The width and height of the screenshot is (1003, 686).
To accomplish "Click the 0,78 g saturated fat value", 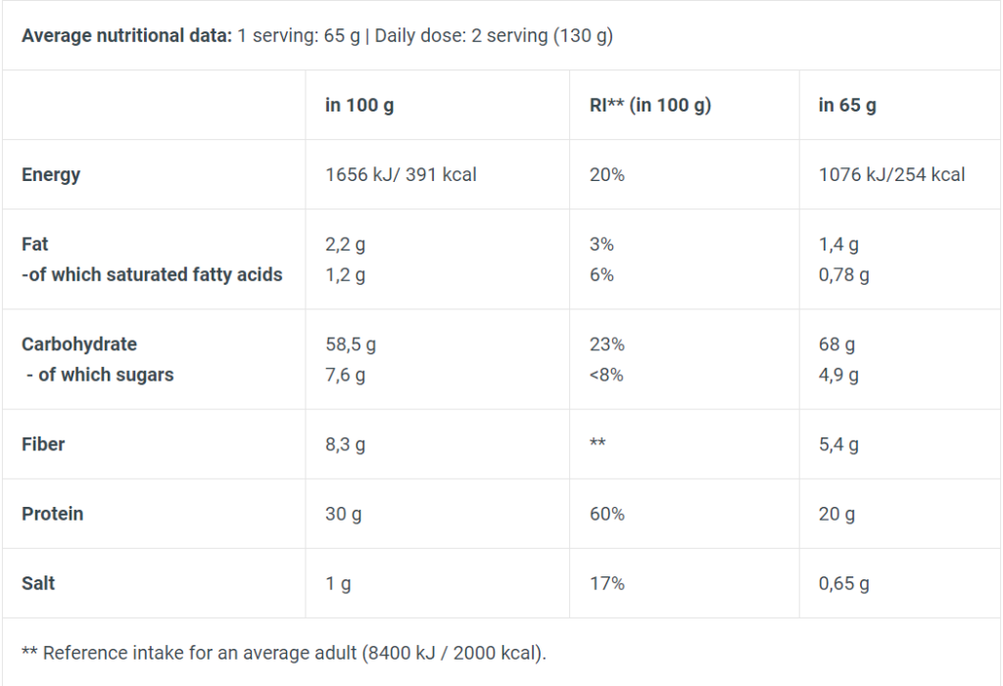I will (843, 275).
